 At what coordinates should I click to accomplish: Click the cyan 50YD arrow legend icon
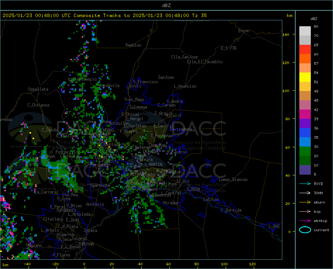[x=305, y=184]
